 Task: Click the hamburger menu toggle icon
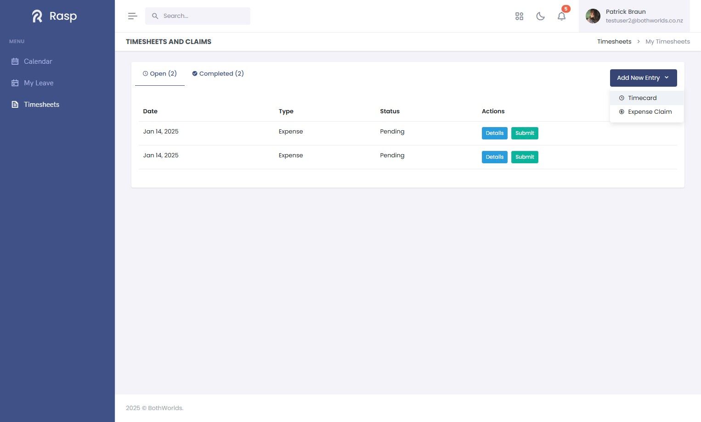[133, 16]
